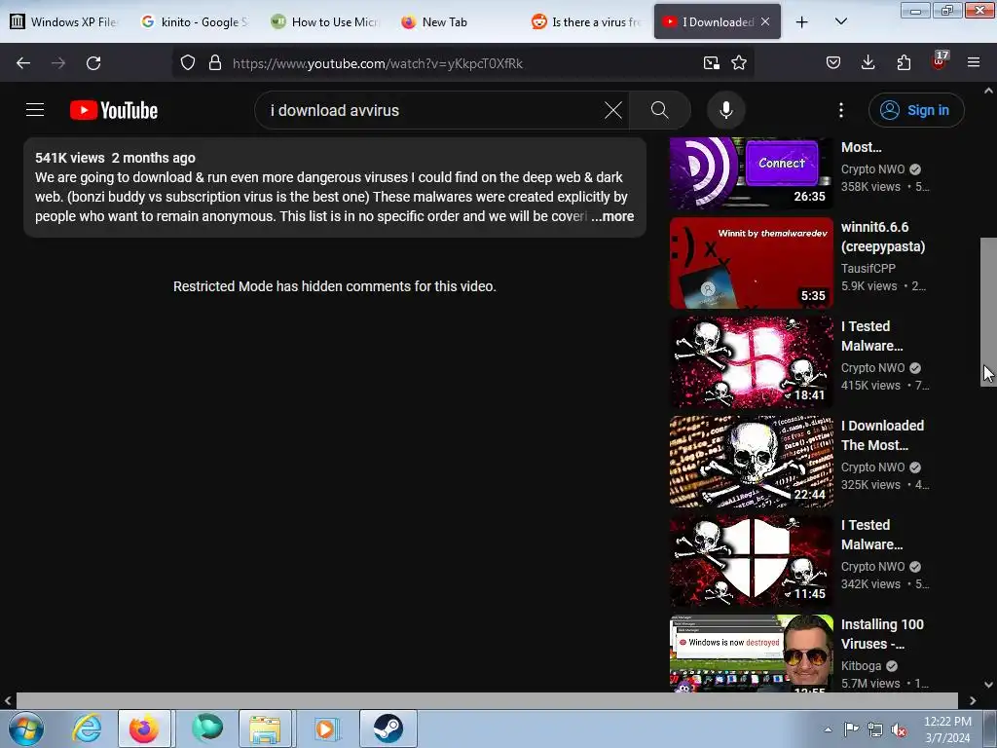Open the 22:44 skull code thumbnail
The image size is (997, 748).
pos(752,461)
